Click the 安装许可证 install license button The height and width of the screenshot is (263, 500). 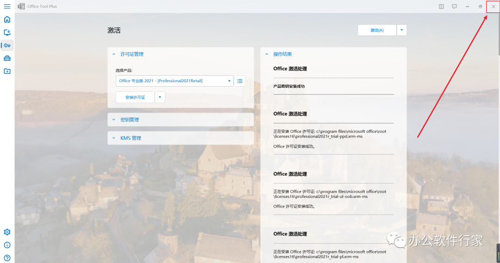click(x=135, y=97)
